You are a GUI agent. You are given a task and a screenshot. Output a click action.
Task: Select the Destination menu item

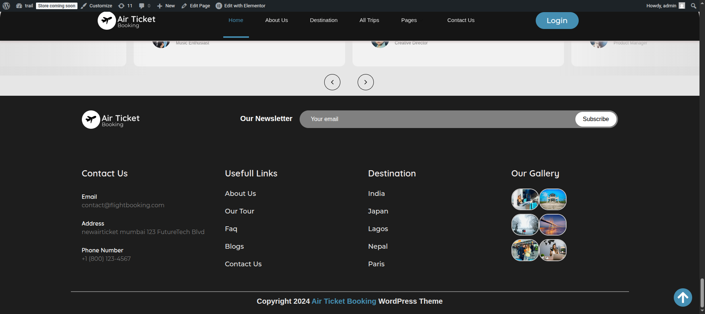(x=323, y=20)
